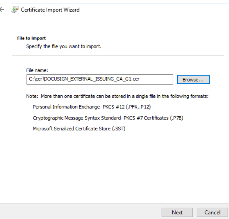Viewport: 229px width, 219px height.
Task: Abort the import with the Cancel button
Action: 212,212
